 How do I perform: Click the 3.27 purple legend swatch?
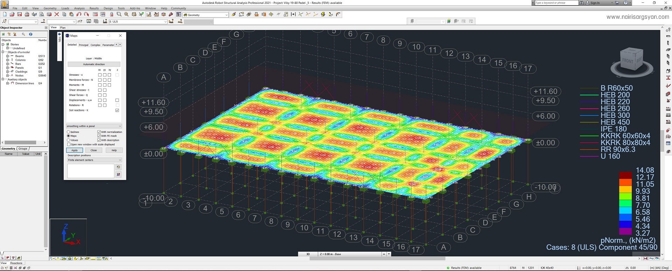625,231
